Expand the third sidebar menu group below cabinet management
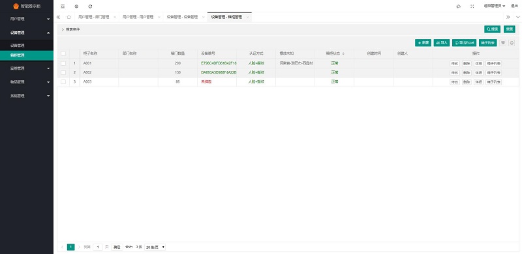Image resolution: width=522 pixels, height=254 pixels. click(x=27, y=68)
